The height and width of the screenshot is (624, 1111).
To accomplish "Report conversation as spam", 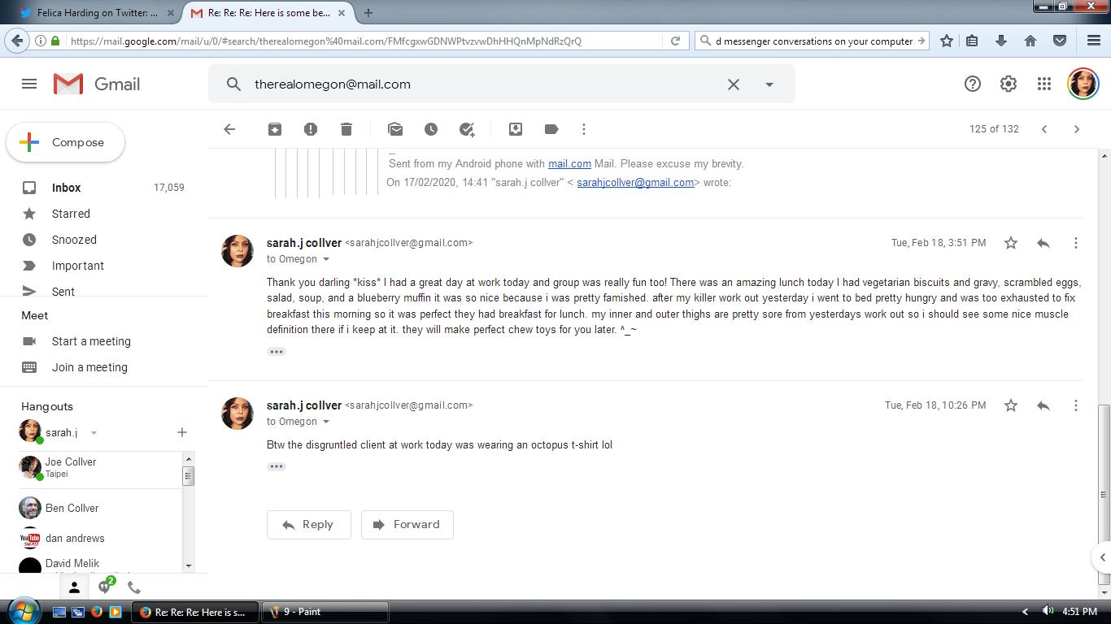I will [x=311, y=129].
